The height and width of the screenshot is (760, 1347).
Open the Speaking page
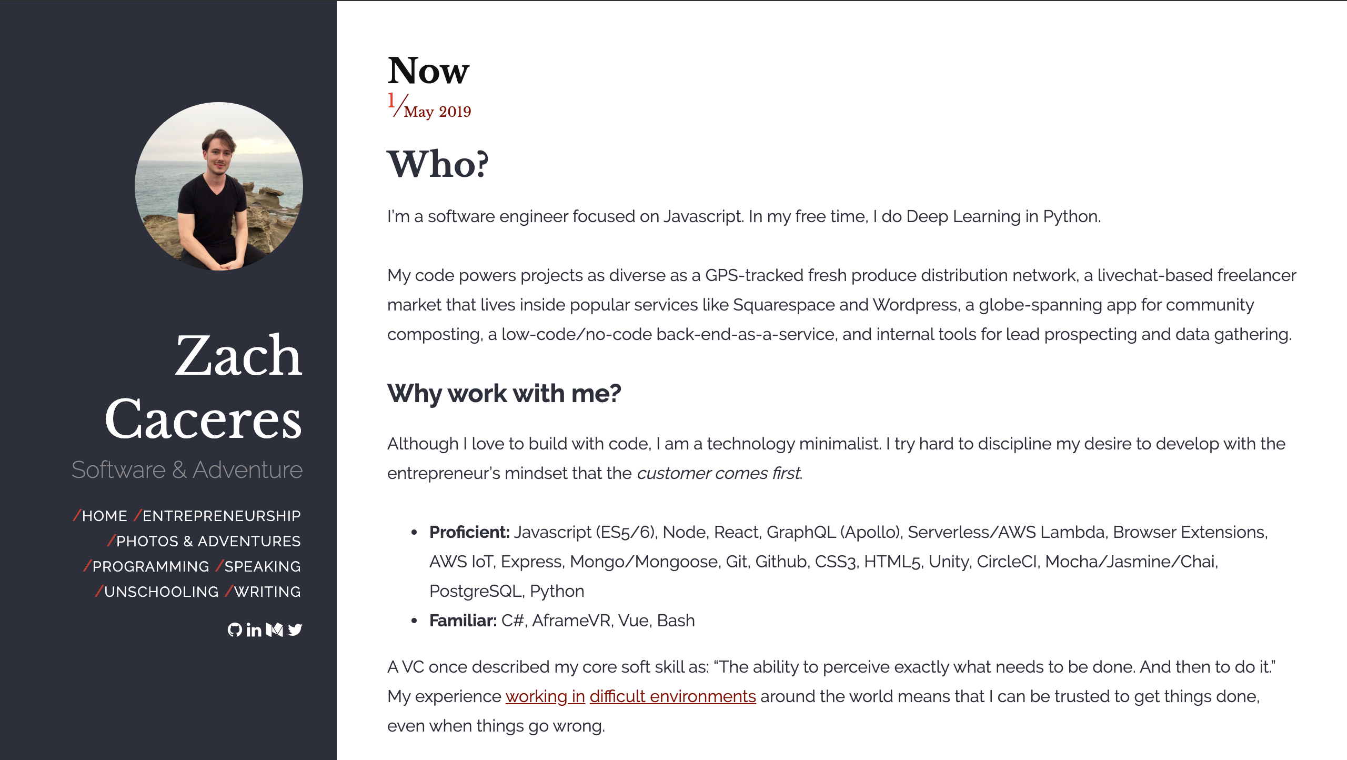click(263, 566)
